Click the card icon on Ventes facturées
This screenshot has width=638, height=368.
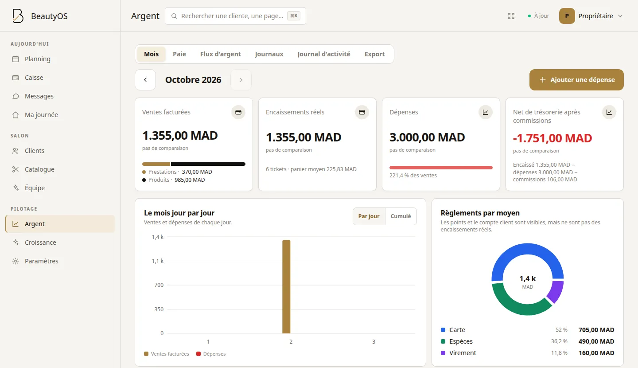(x=238, y=112)
